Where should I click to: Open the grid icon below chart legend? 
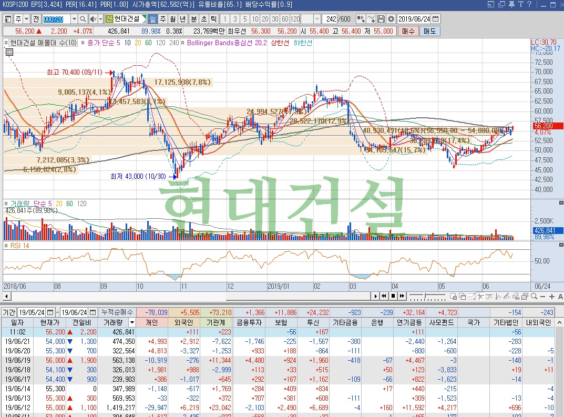(9, 52)
